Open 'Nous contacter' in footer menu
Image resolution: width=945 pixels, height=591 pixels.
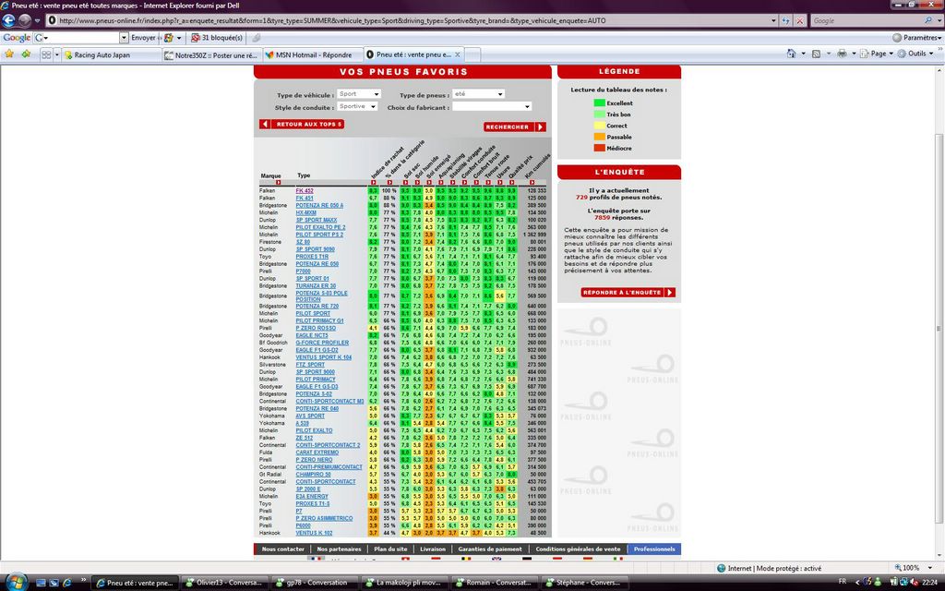click(283, 549)
